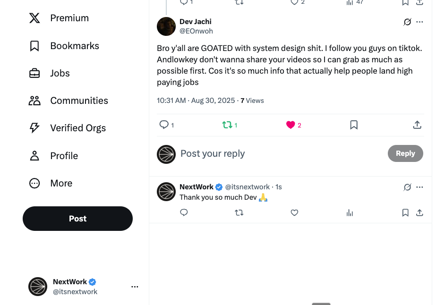The image size is (436, 305).
Task: Share Dev Jachi's post via share icon
Action: (417, 125)
